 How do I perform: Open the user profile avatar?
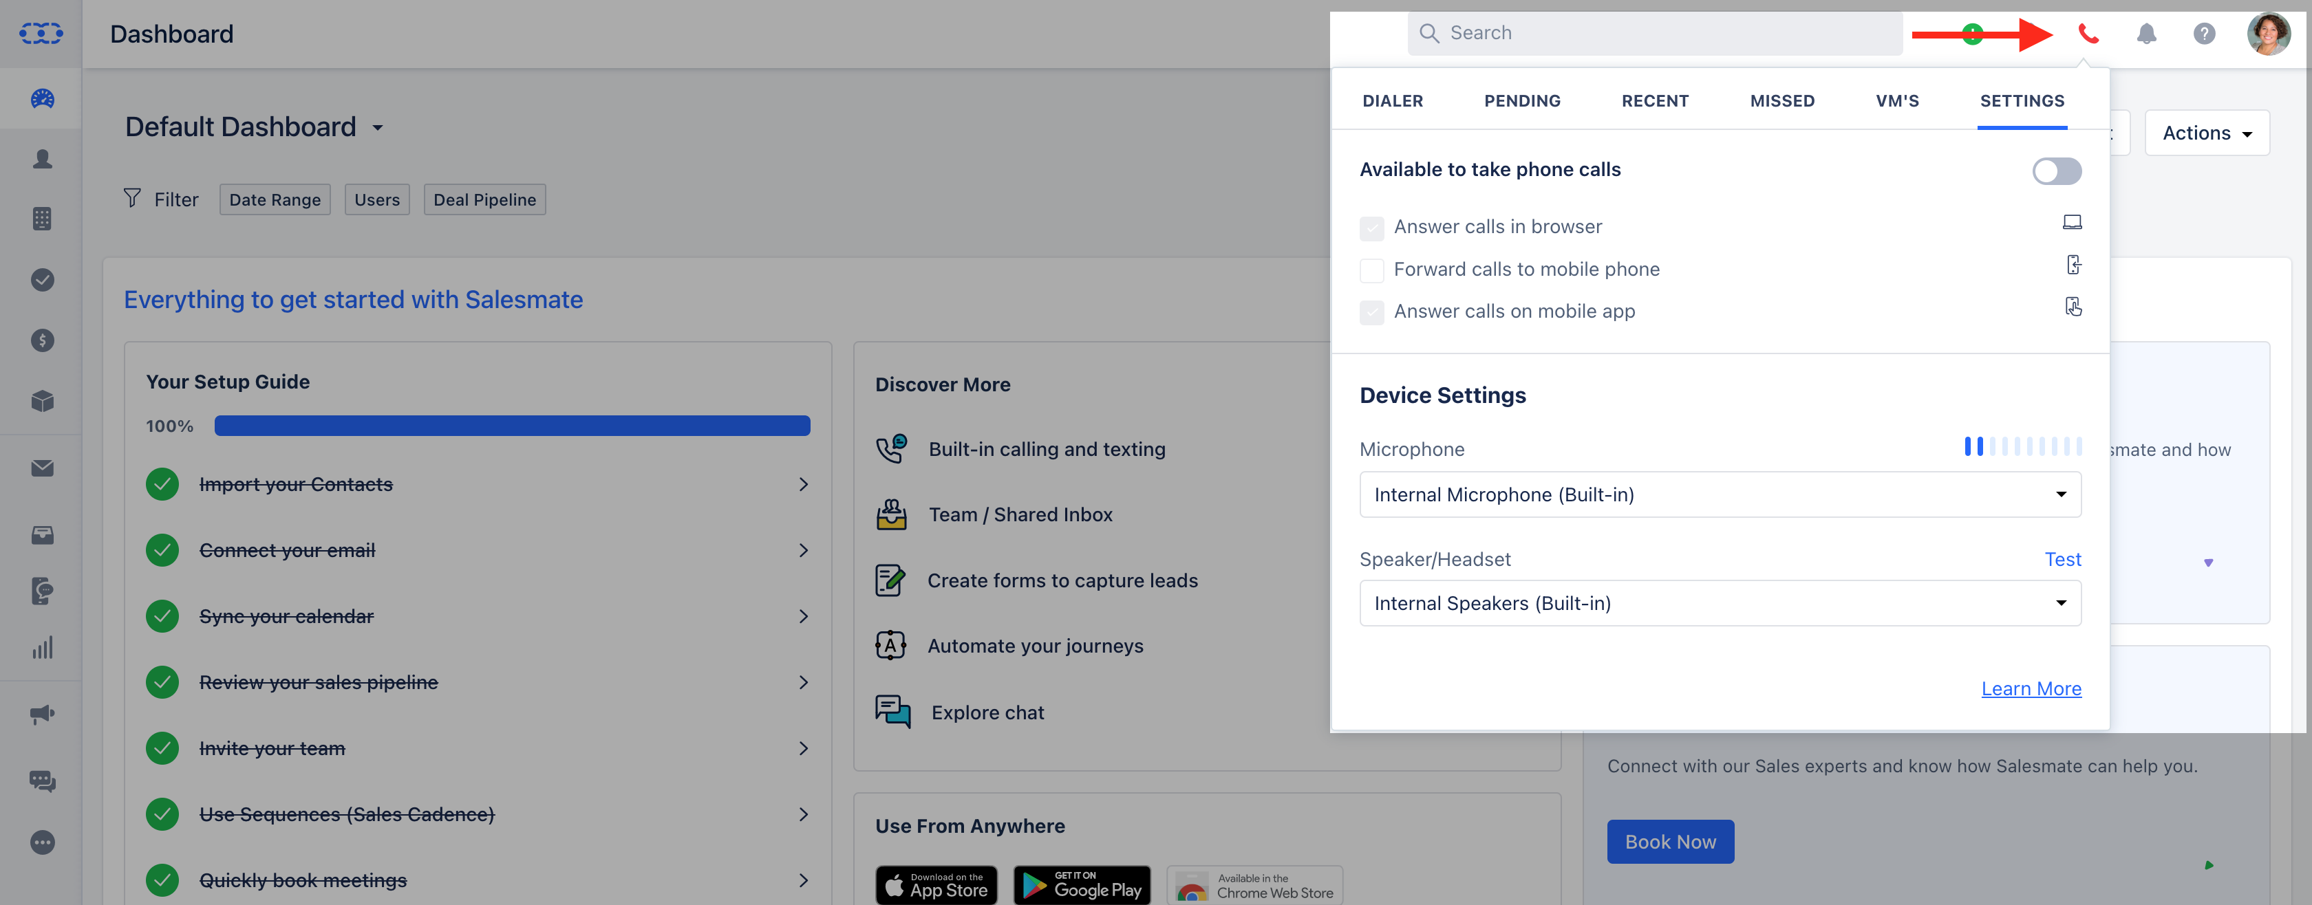coord(2268,34)
